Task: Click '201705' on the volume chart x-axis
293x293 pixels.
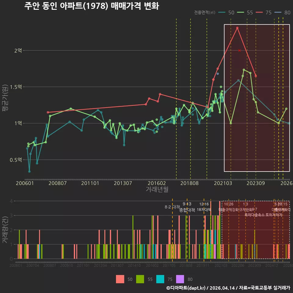Action: coord(169,265)
